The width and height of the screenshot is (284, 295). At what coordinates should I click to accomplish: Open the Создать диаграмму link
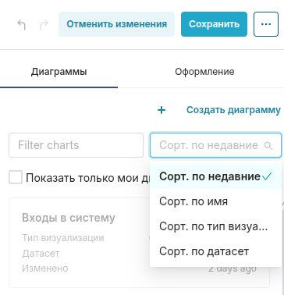[233, 110]
